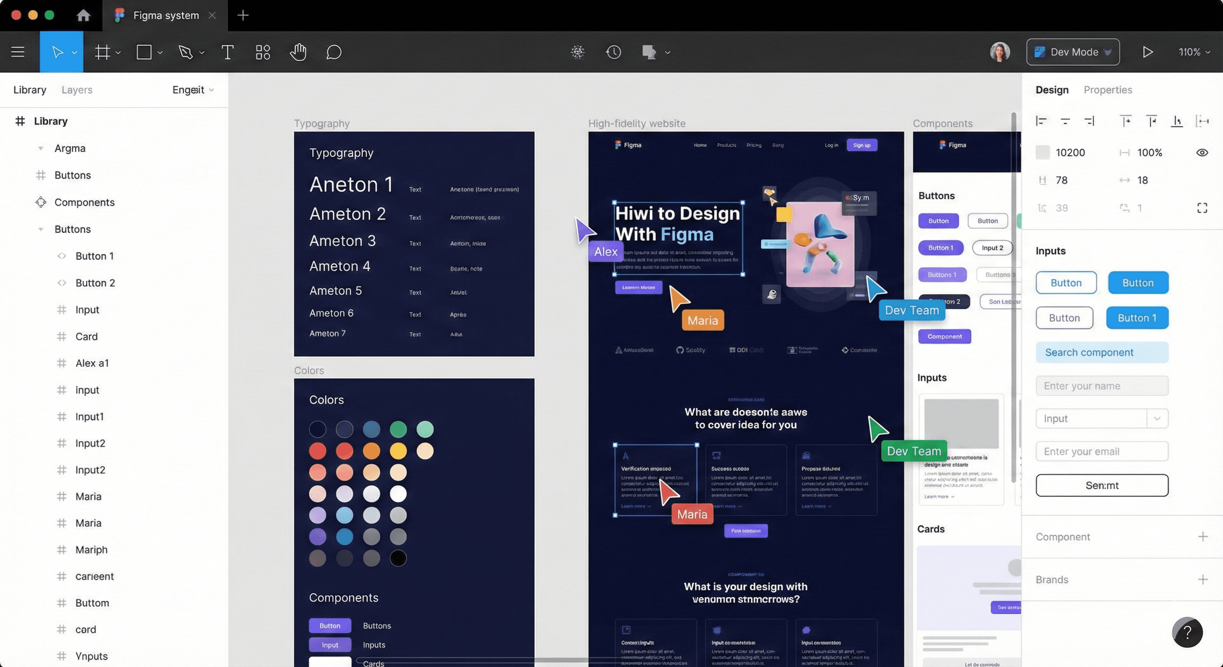Viewport: 1223px width, 667px height.
Task: Toggle independent corners icon in Design panel
Action: point(1202,208)
